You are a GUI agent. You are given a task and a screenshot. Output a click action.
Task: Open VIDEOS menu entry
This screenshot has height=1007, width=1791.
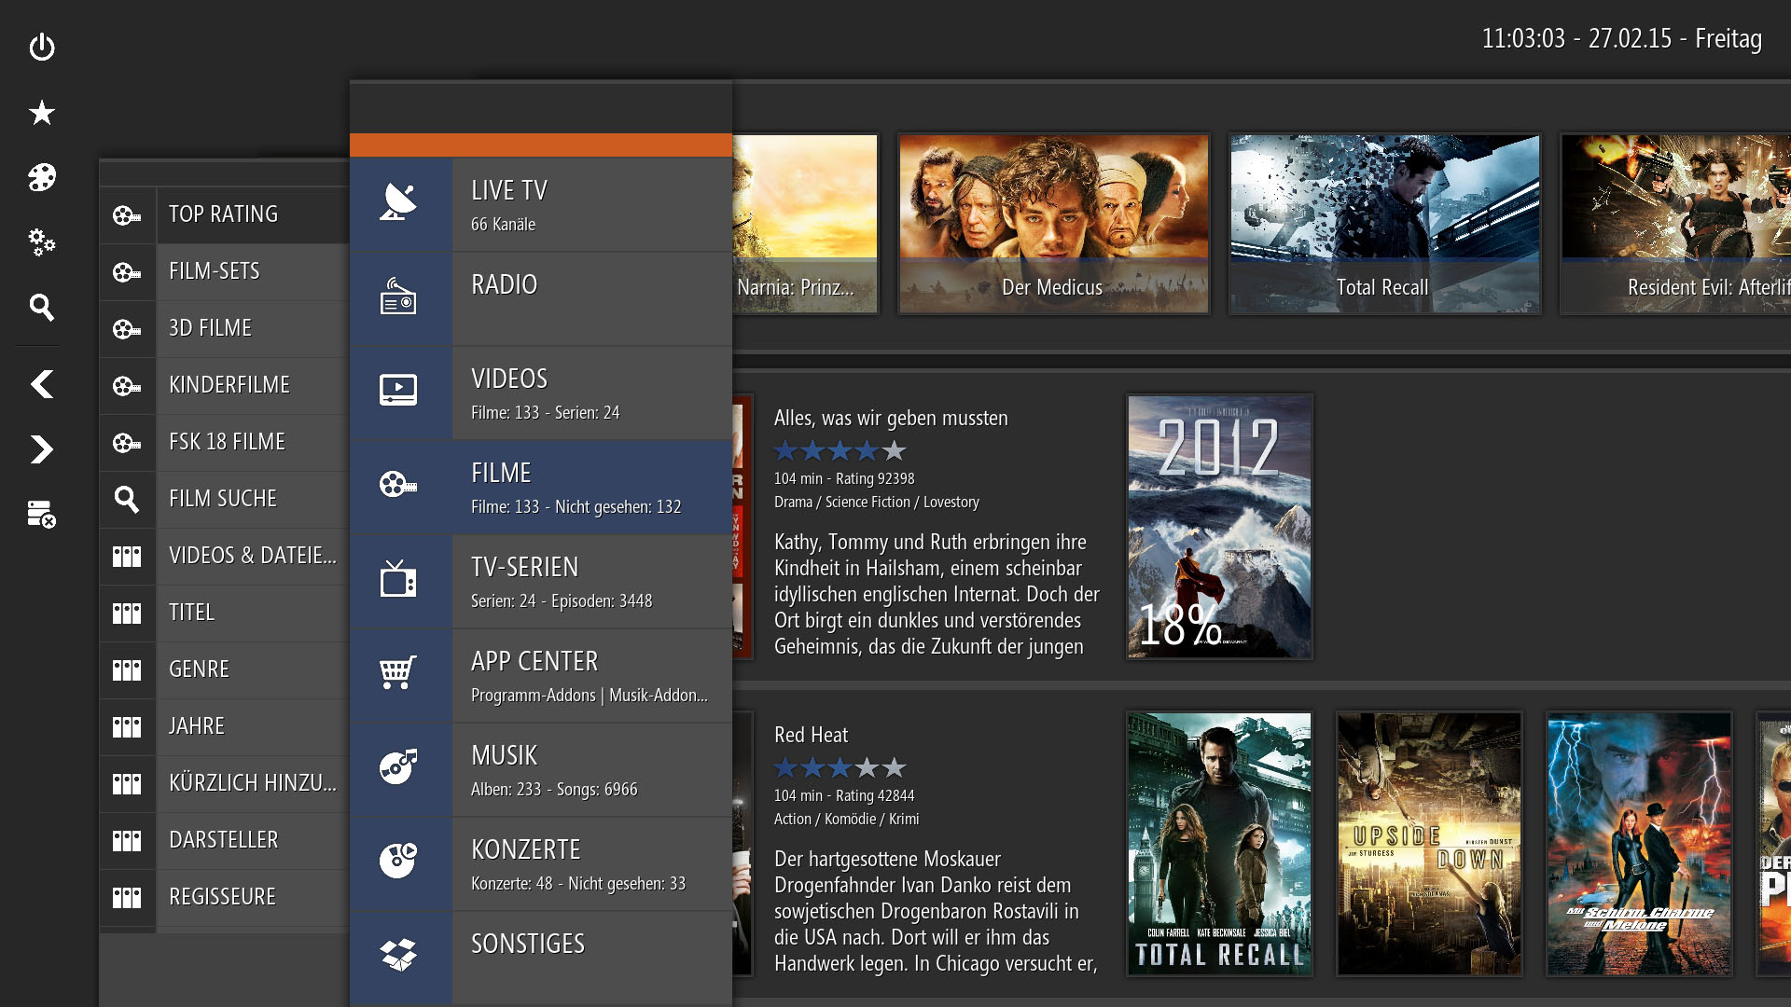pyautogui.click(x=541, y=393)
